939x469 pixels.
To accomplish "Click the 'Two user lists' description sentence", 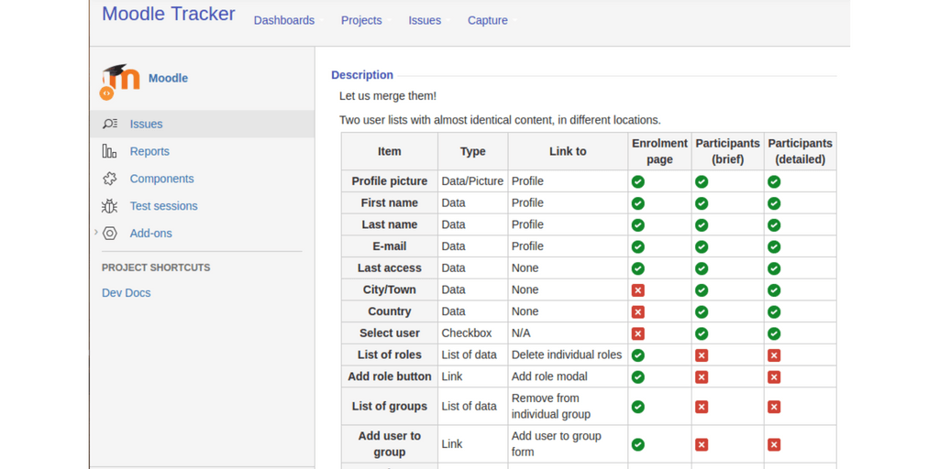I will 500,120.
